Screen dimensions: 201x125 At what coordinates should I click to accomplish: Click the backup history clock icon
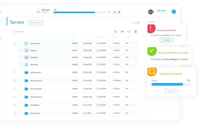[x=129, y=31]
